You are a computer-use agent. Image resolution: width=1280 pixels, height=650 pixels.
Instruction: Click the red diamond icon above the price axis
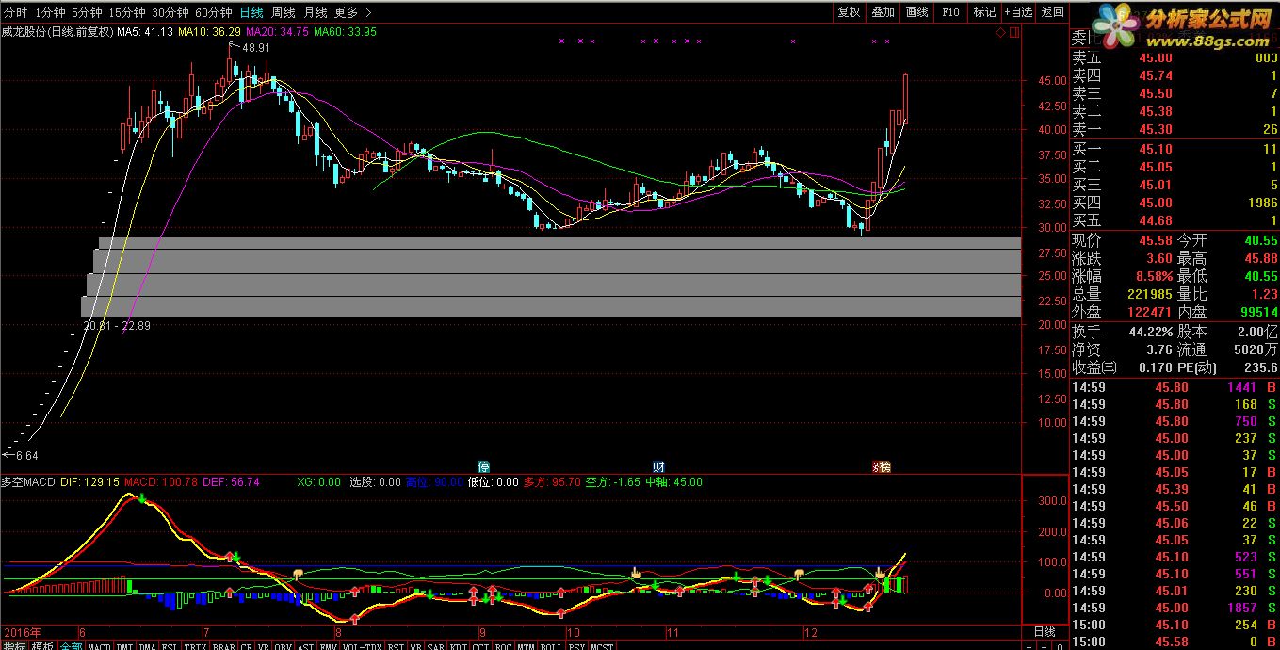tap(1000, 32)
